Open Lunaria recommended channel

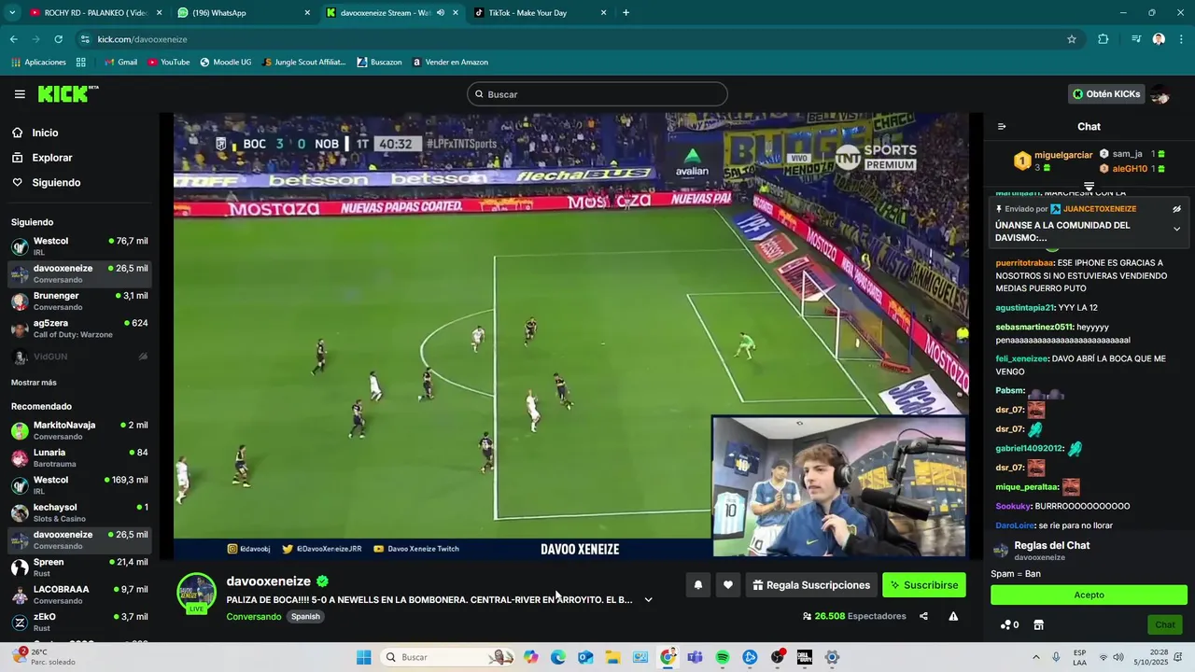[x=79, y=458]
